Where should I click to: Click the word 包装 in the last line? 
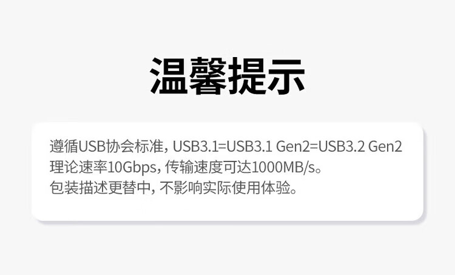(64, 188)
